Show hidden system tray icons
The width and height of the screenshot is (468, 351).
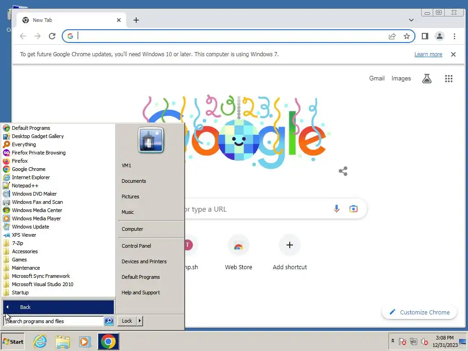[393, 341]
